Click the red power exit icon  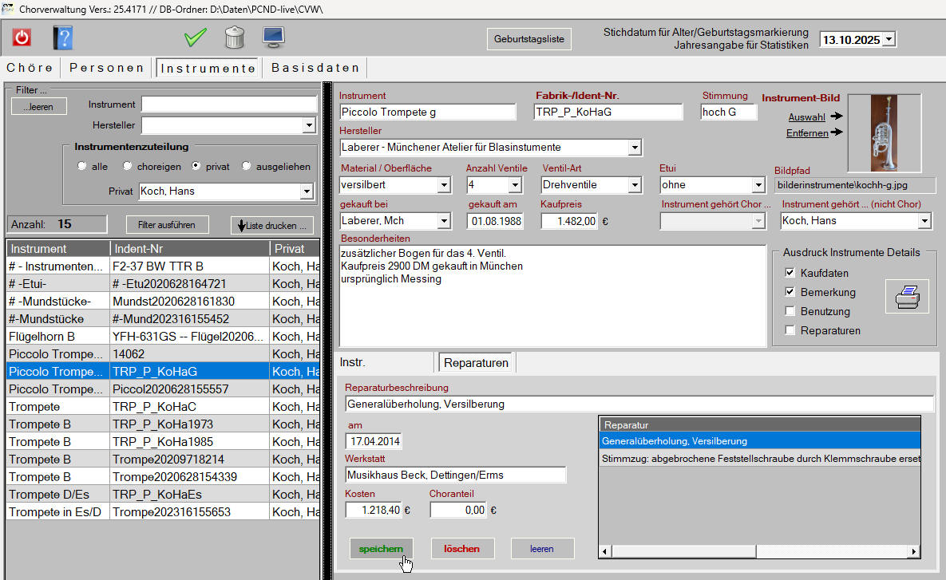tap(22, 37)
